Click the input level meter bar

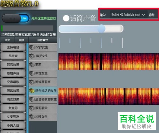pyautogui.click(x=27, y=28)
